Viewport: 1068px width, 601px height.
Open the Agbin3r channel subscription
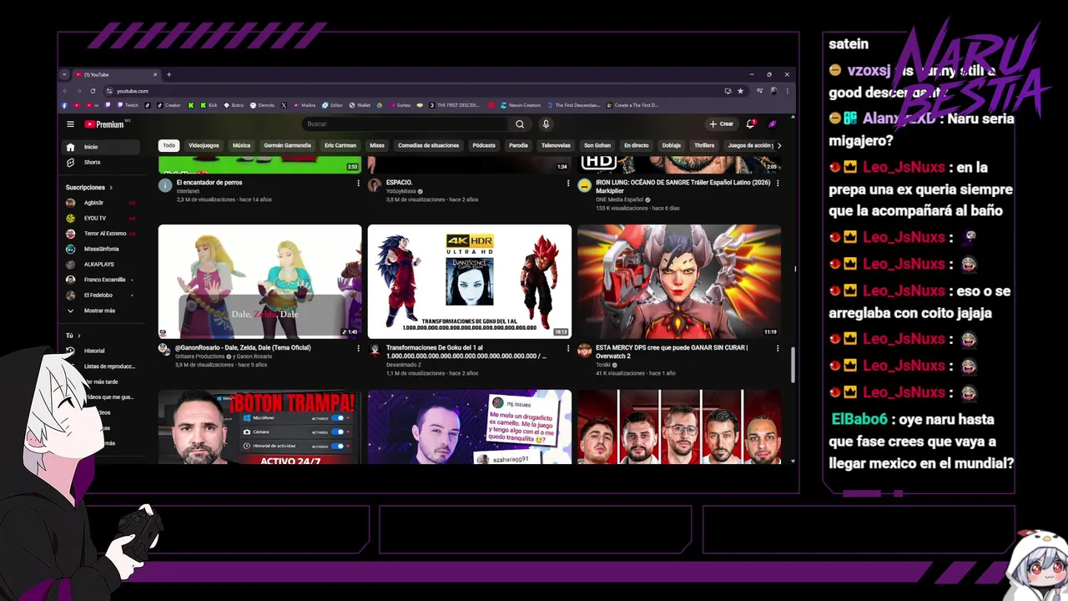102,203
